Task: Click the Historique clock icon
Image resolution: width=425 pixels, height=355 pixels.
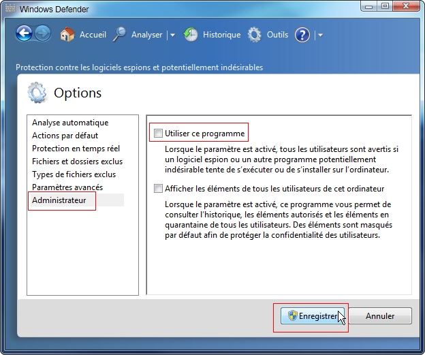Action: click(191, 35)
